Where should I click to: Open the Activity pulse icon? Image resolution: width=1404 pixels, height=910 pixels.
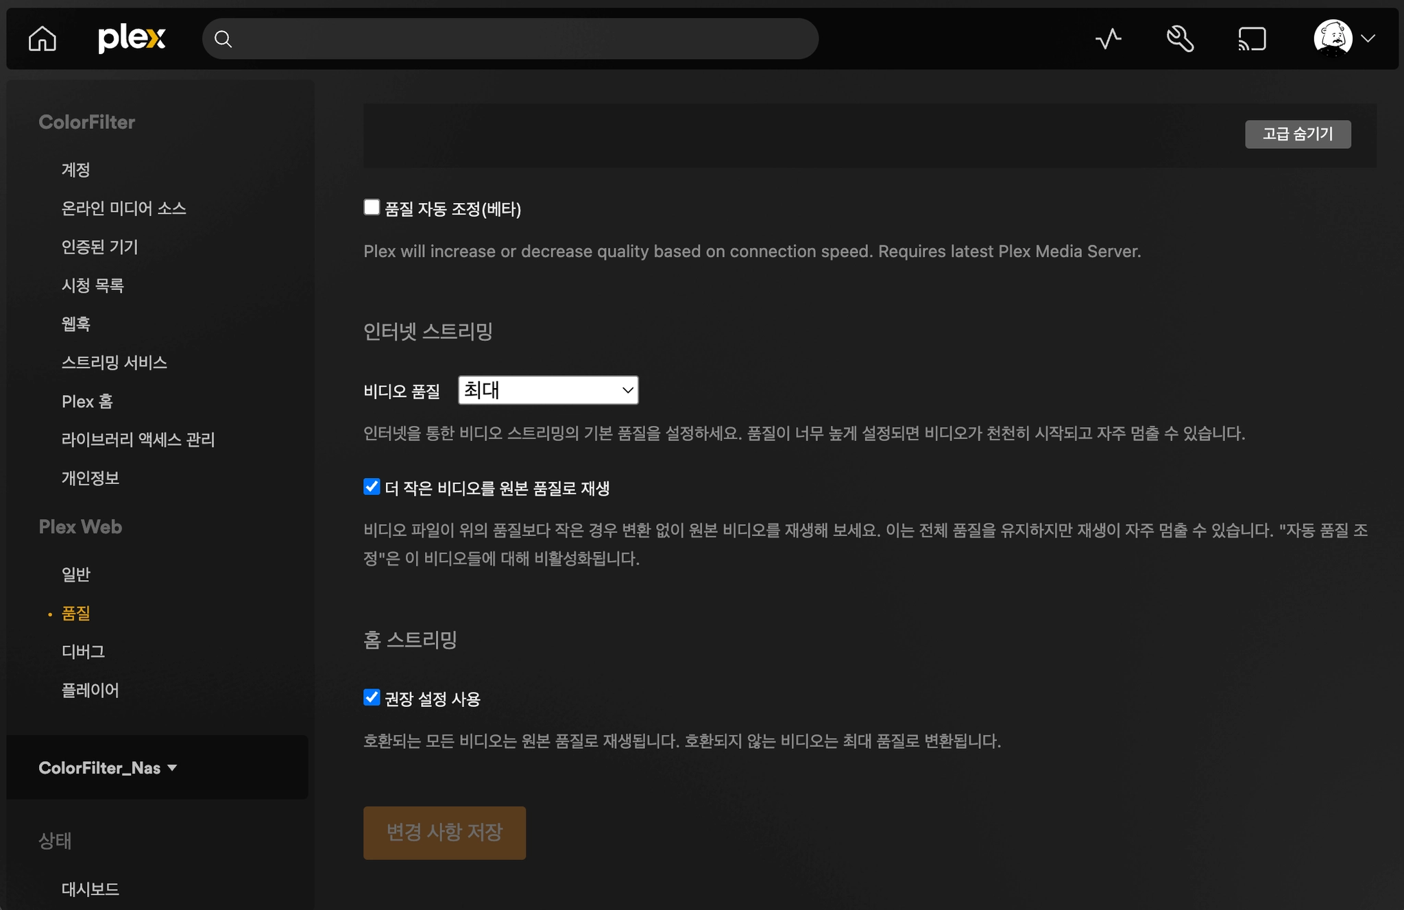tap(1108, 38)
